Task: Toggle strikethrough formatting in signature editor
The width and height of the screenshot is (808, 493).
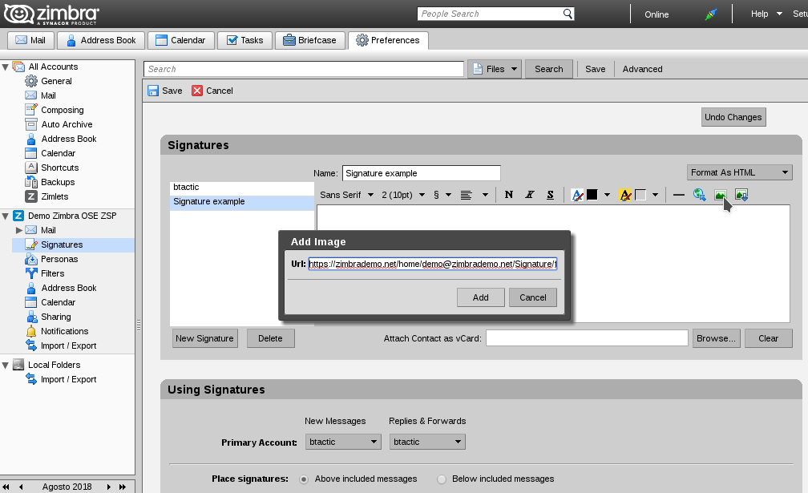Action: [551, 195]
